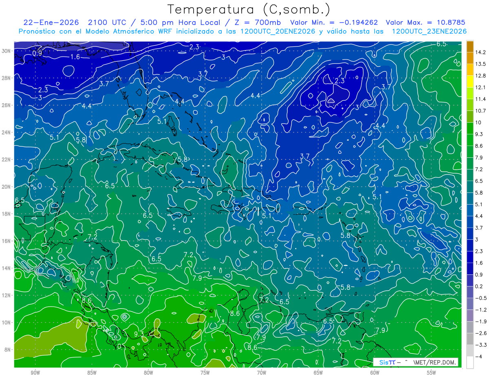The image size is (489, 378).
Task: Click the '0.9' contour label on the map
Action: [x=37, y=53]
